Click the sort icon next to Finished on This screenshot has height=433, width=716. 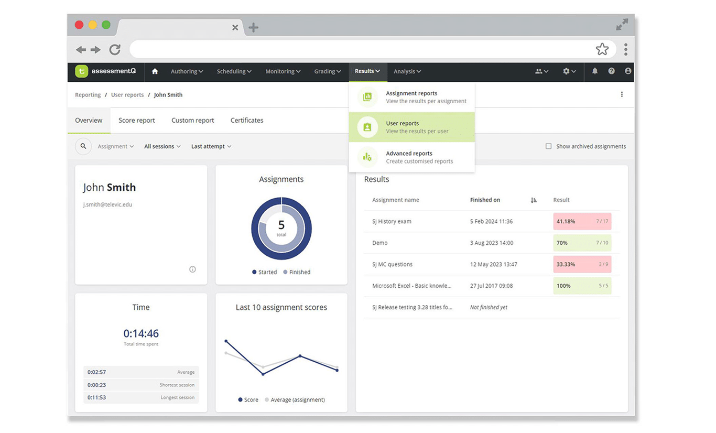534,200
